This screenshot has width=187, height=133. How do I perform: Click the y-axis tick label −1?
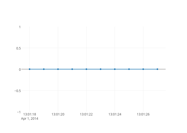click(x=19, y=112)
